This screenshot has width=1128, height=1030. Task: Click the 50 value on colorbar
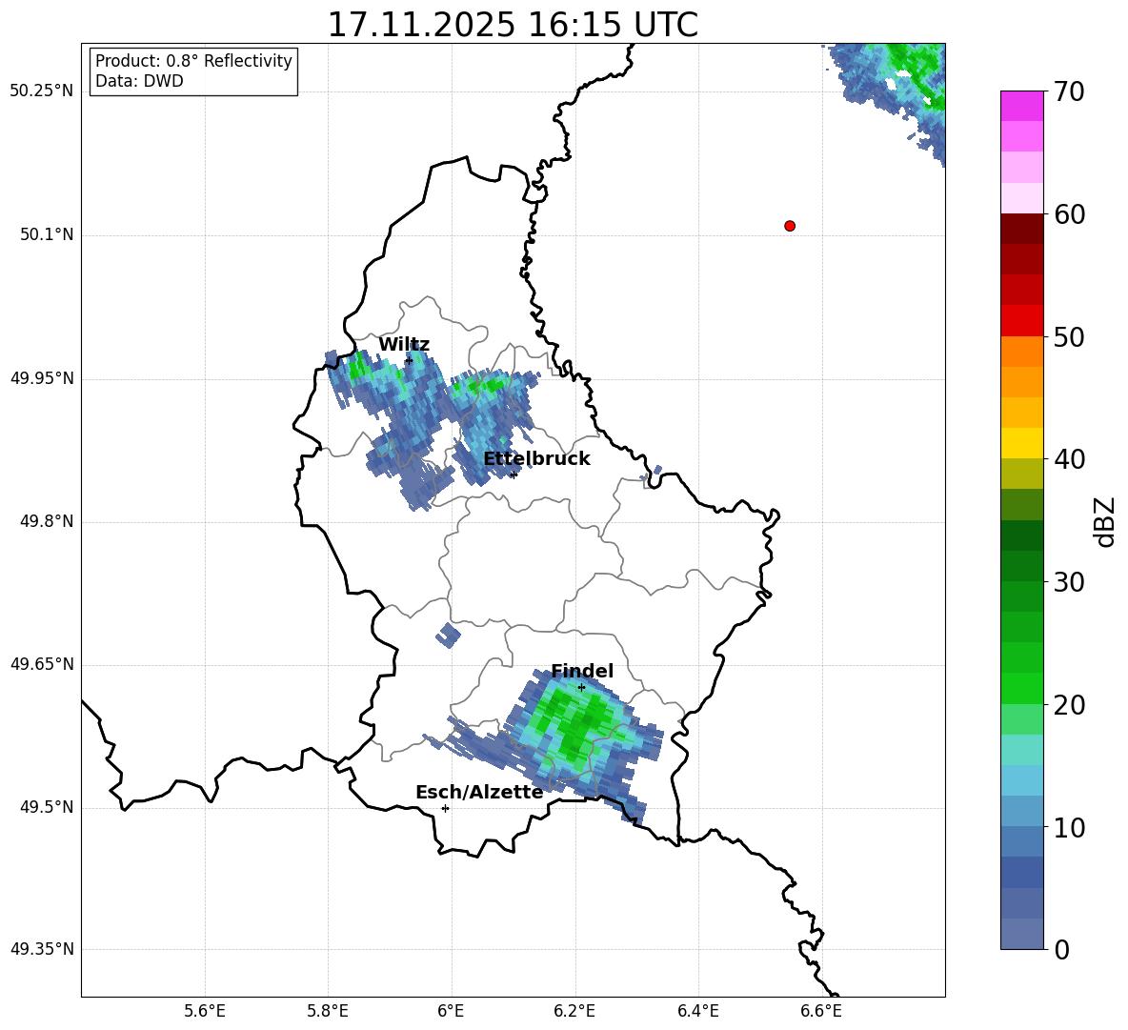(1069, 336)
